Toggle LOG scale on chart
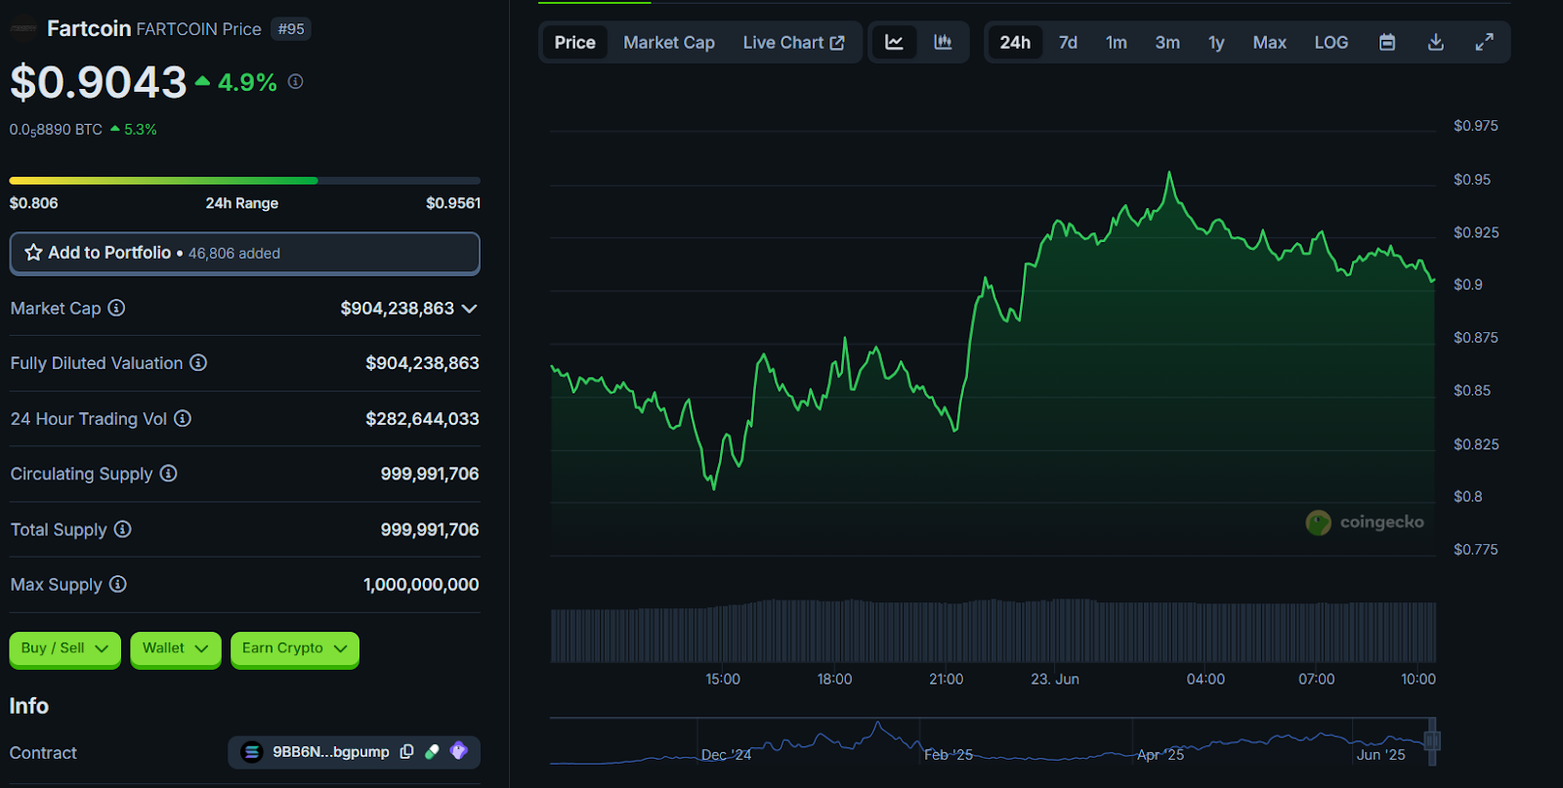The image size is (1563, 788). 1331,42
